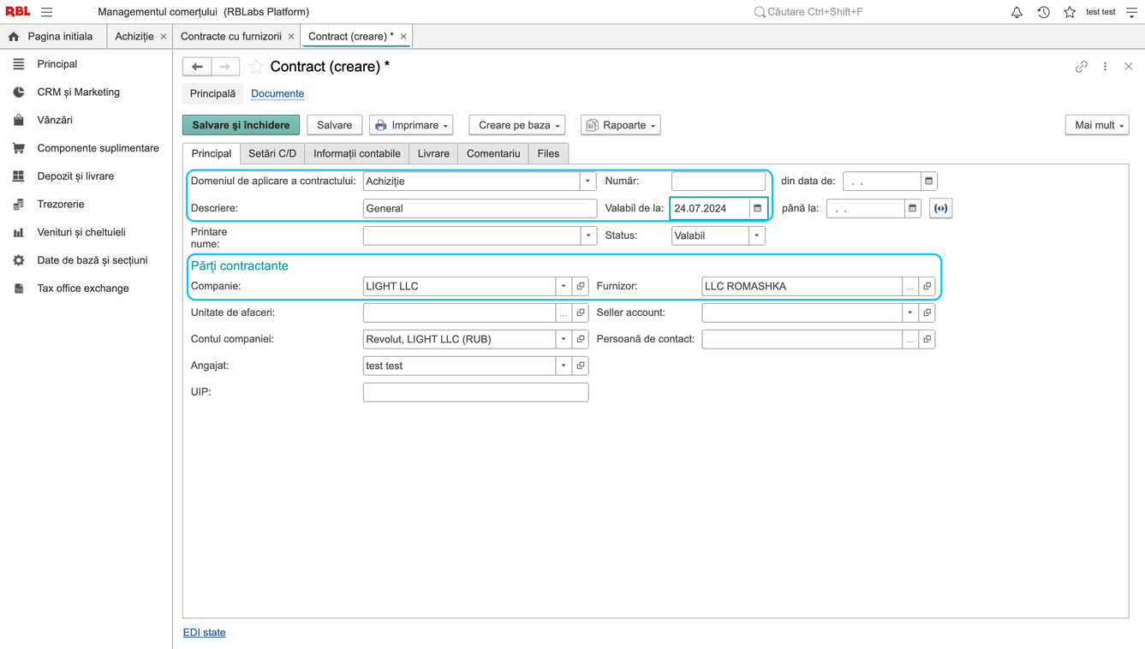This screenshot has width=1145, height=649.
Task: Open favorites star in top bar
Action: pos(1070,12)
